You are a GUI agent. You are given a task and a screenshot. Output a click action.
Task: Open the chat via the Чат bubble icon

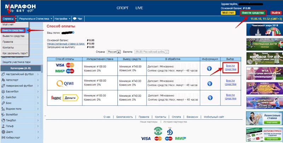[x=75, y=18]
